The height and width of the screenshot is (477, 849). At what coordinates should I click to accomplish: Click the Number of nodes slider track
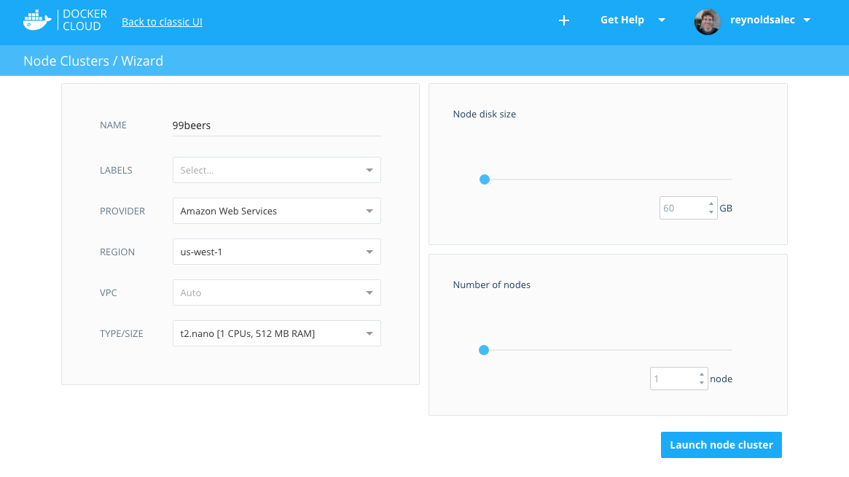(x=608, y=350)
